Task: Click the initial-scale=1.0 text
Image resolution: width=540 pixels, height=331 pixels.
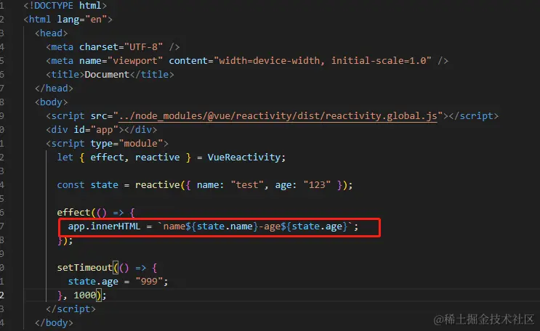Action: click(x=379, y=61)
